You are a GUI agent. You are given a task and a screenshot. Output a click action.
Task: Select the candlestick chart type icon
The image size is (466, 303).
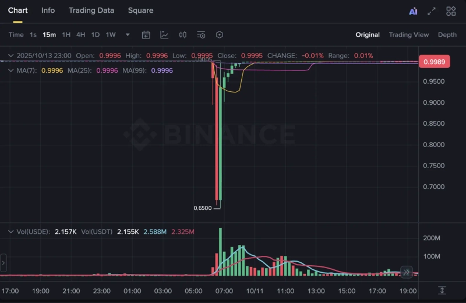click(183, 35)
